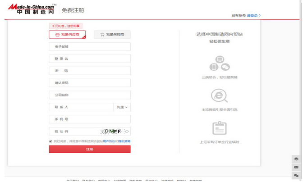Click the clipboard purchase orders icon
303x182 pixels.
(x=219, y=128)
